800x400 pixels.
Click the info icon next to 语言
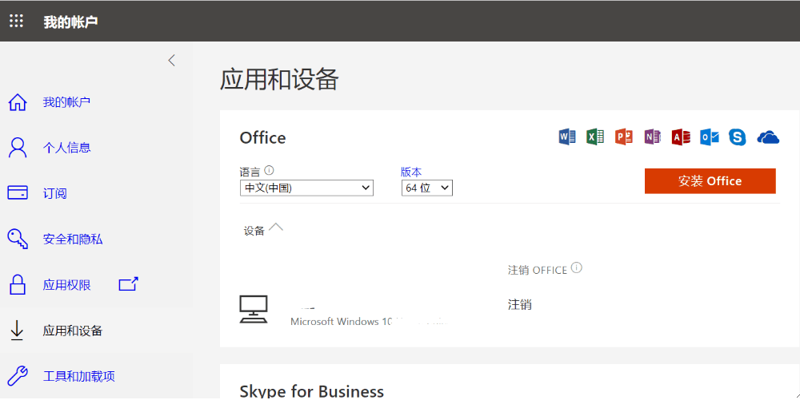pyautogui.click(x=270, y=171)
